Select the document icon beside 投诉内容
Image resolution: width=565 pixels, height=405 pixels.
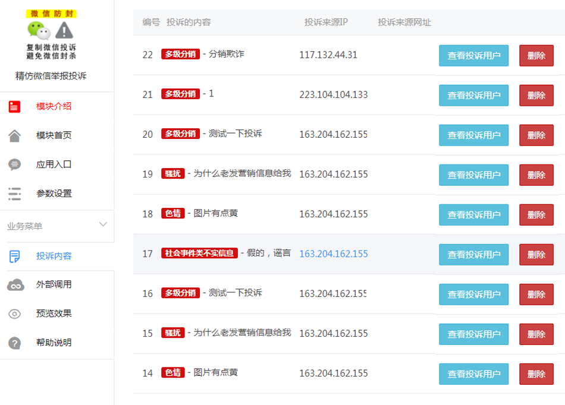[14, 255]
